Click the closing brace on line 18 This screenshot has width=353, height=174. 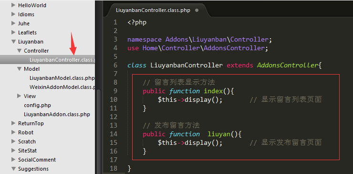129,168
